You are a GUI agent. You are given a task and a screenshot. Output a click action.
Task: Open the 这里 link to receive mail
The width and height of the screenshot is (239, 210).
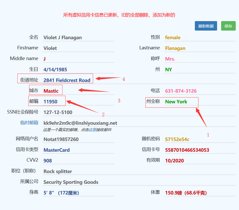pos(93,130)
